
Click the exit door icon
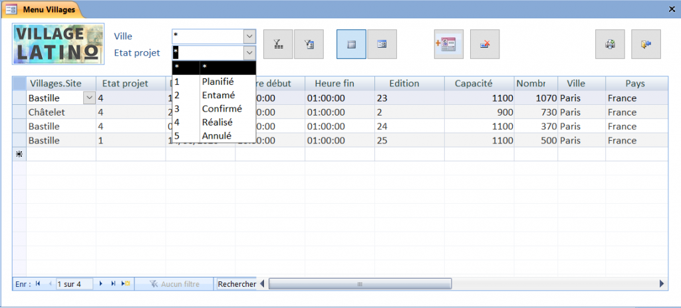click(x=646, y=44)
